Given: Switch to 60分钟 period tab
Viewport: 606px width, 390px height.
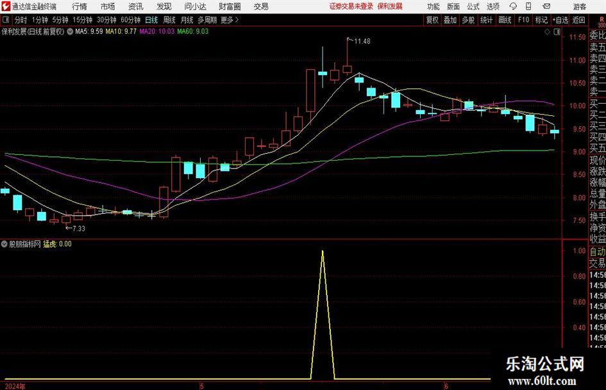Looking at the screenshot, I should click(x=131, y=20).
